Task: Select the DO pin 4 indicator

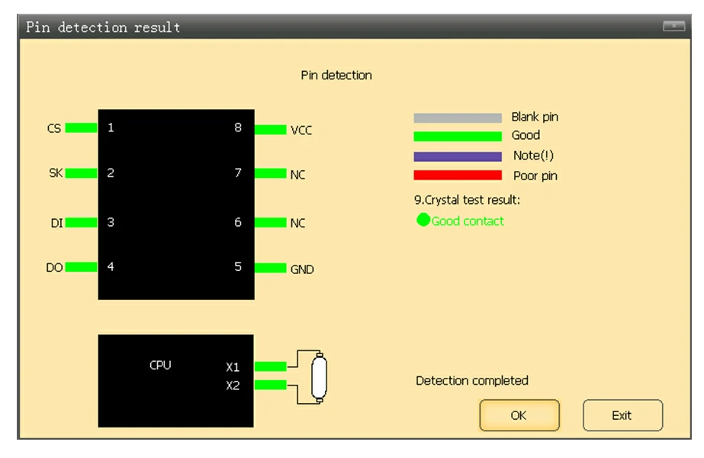Action: point(81,267)
